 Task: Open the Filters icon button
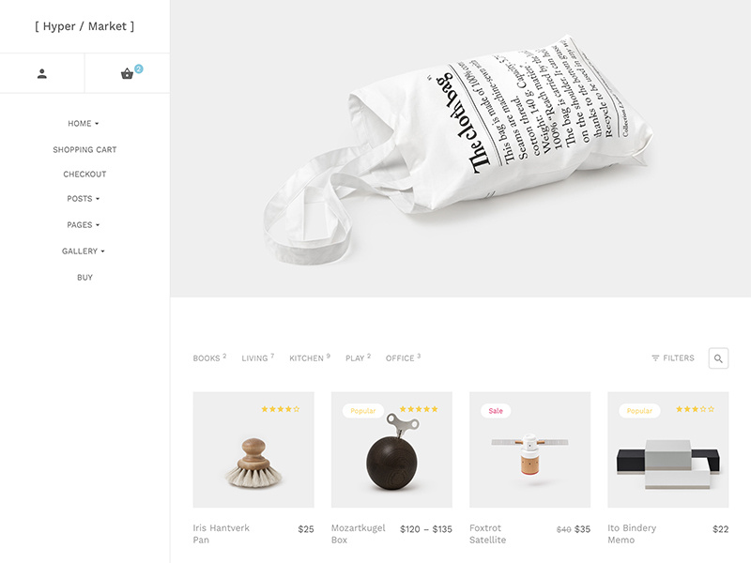point(673,358)
